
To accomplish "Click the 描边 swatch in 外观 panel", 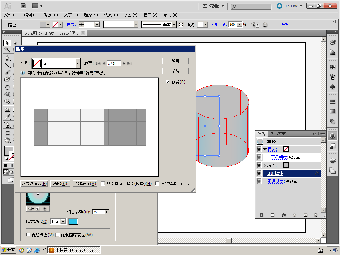I will 286,149.
